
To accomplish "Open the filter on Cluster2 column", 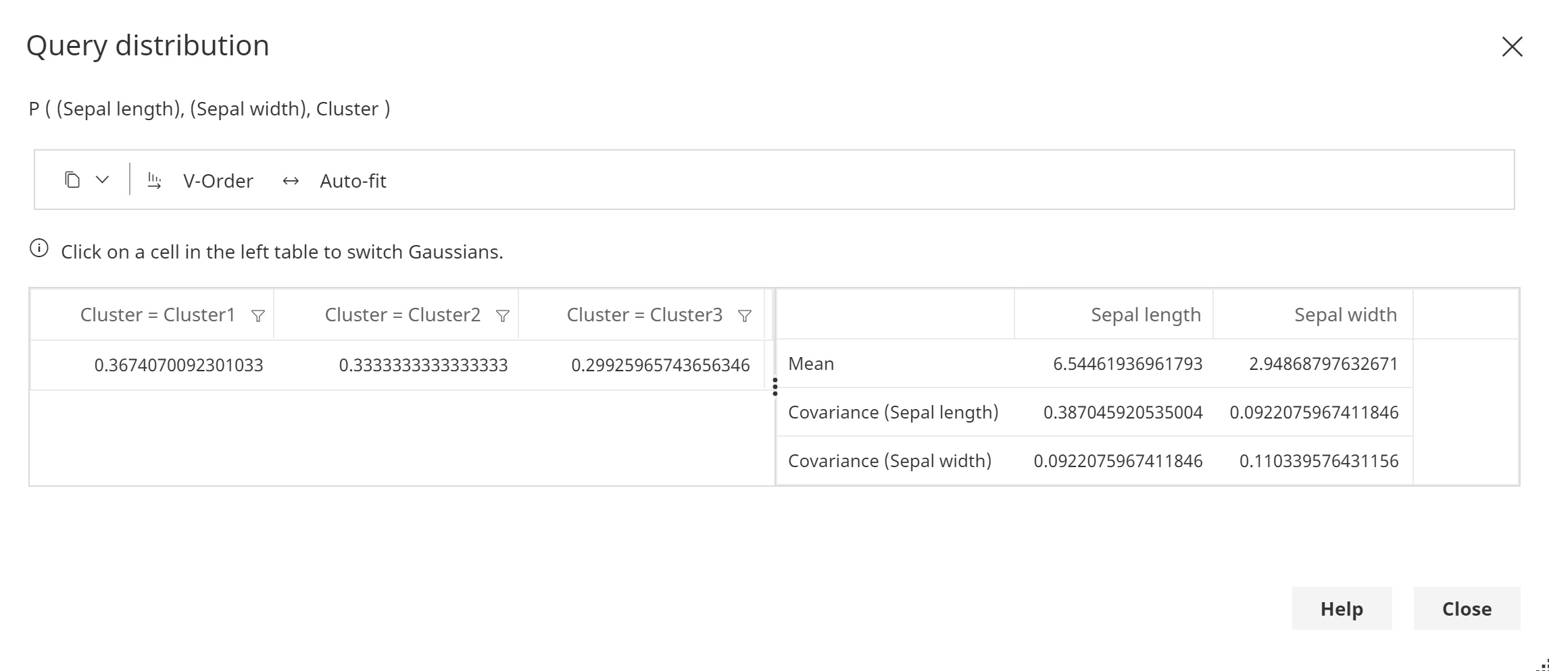I will click(x=502, y=315).
